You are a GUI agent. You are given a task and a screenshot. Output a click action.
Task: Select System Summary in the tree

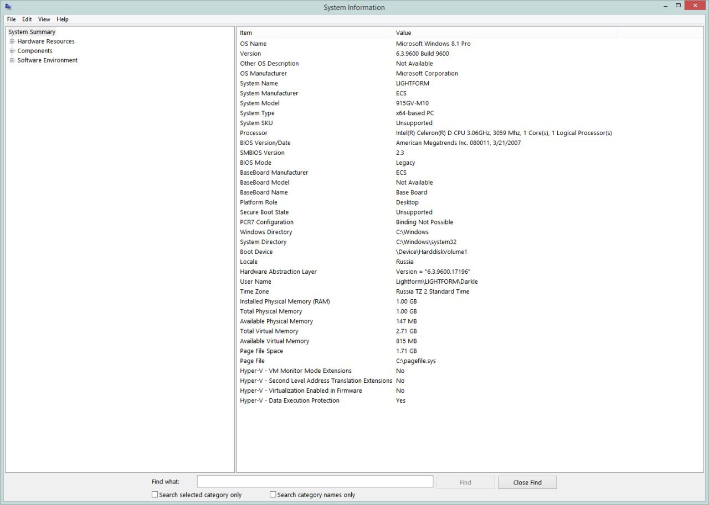point(32,32)
